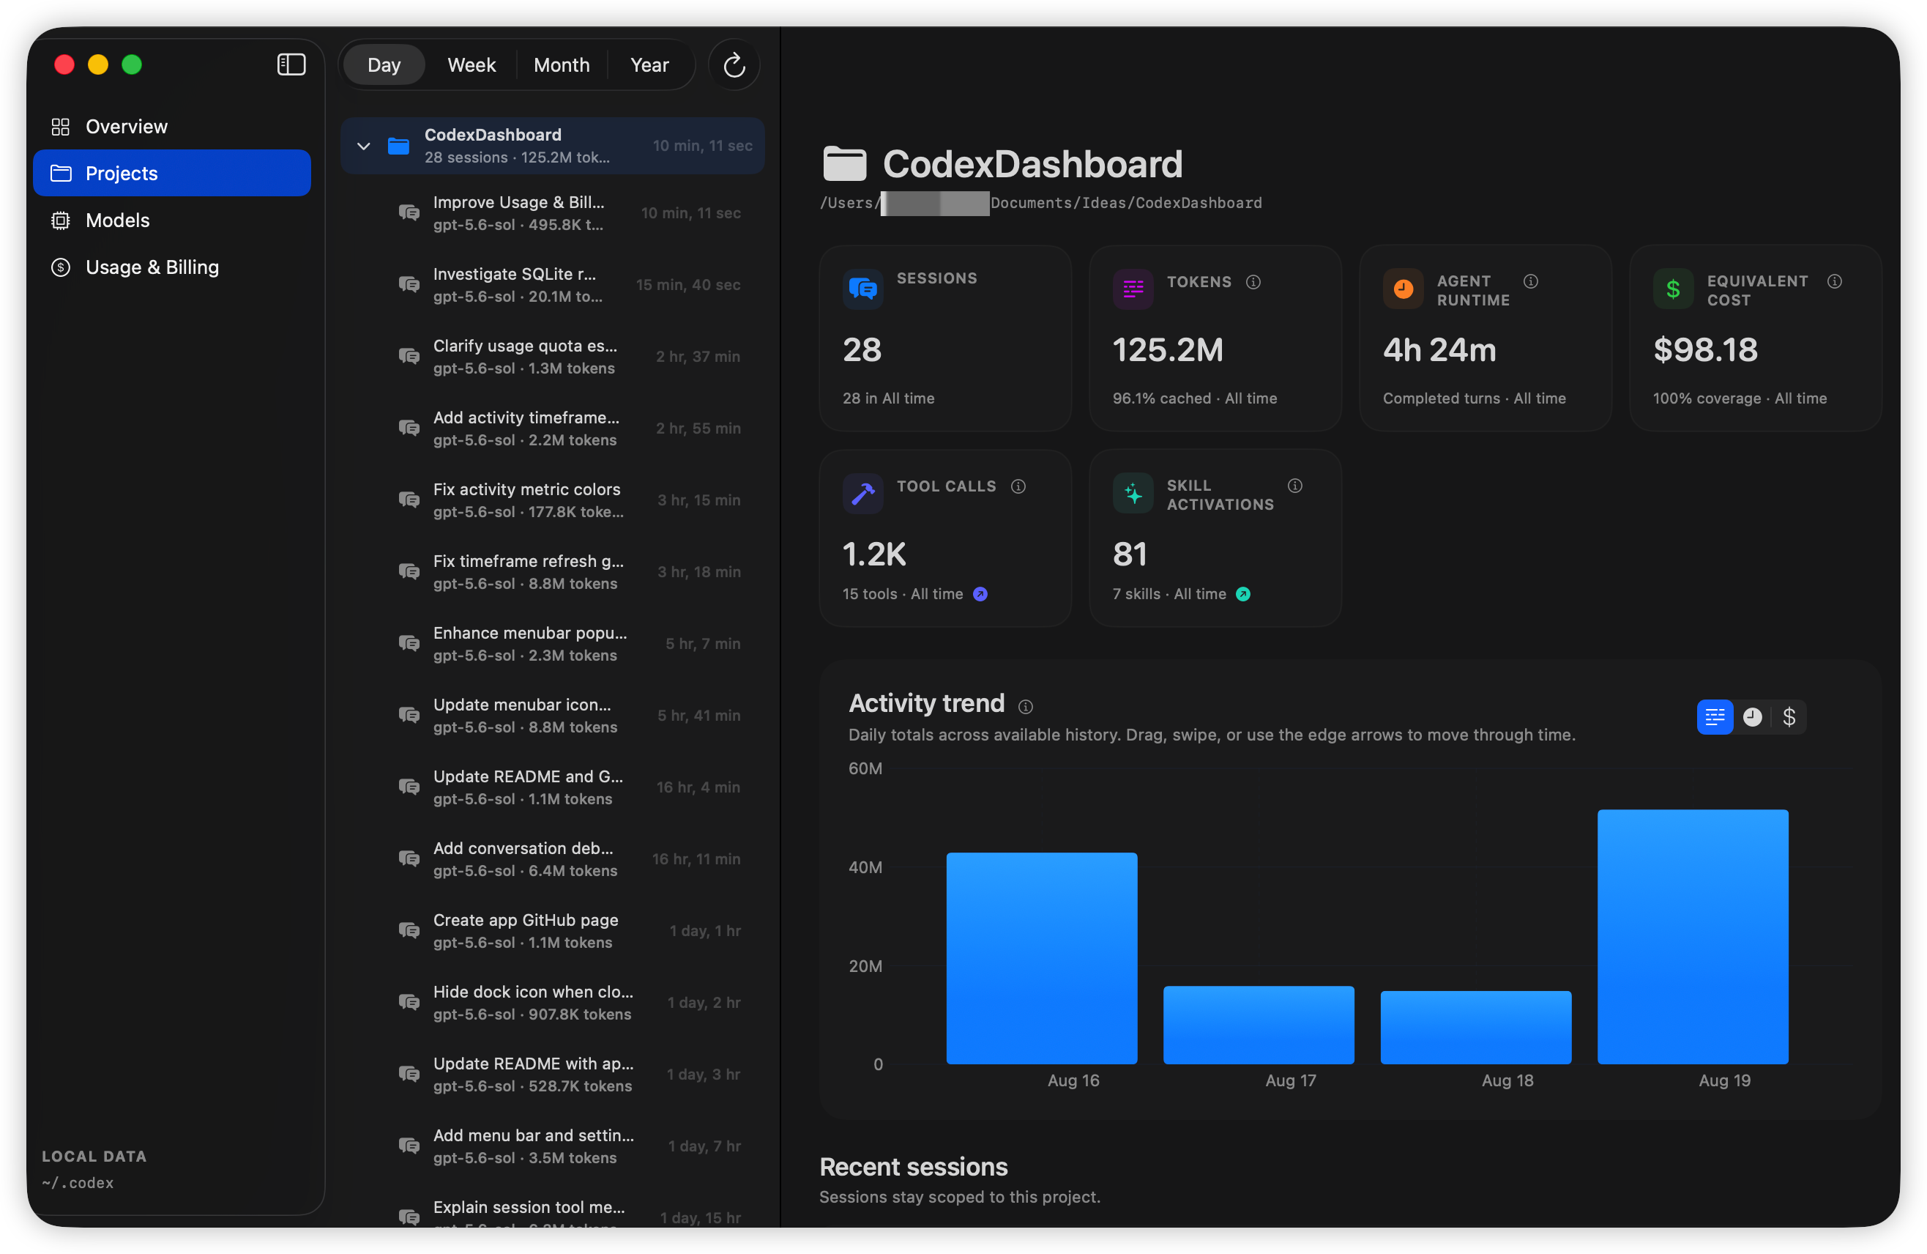Click the Aug 17 chart bar
Image resolution: width=1927 pixels, height=1254 pixels.
click(1259, 1025)
